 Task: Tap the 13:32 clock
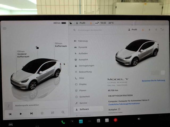[103, 23]
